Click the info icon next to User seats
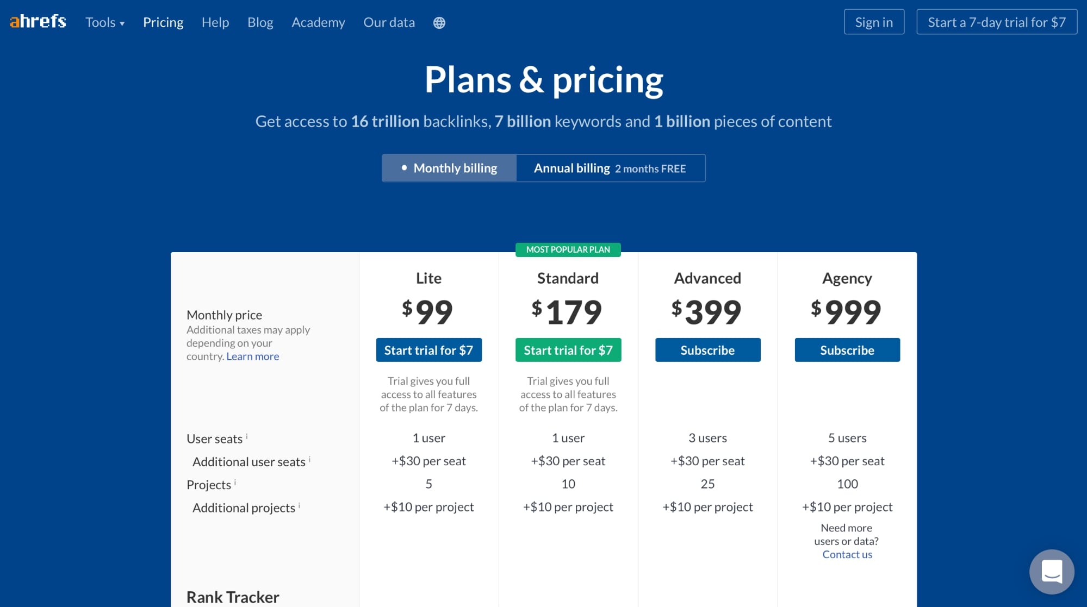 (x=249, y=435)
